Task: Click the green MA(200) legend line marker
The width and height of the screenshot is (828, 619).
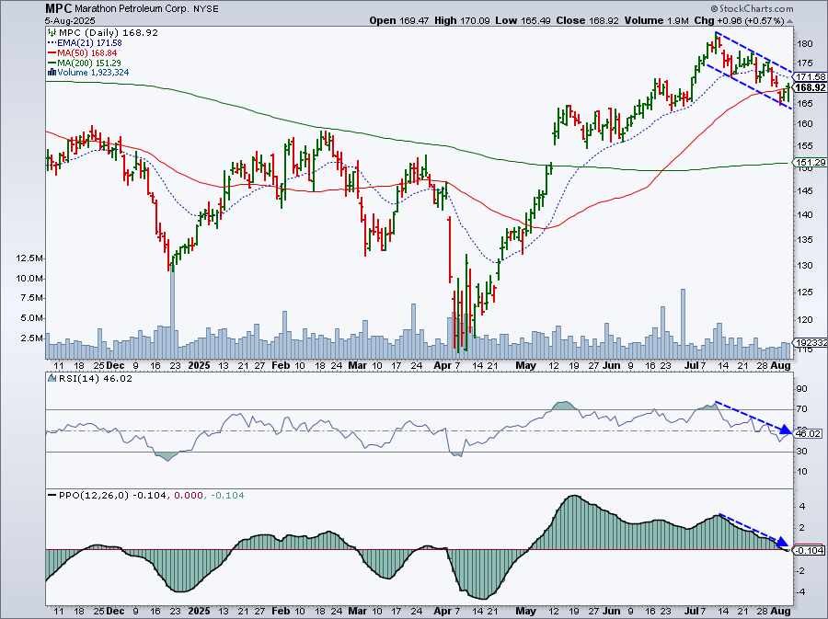Action: (x=52, y=63)
